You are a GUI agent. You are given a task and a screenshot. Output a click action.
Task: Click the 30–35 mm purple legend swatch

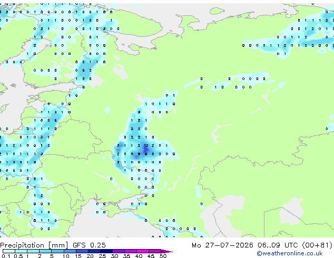(119, 251)
